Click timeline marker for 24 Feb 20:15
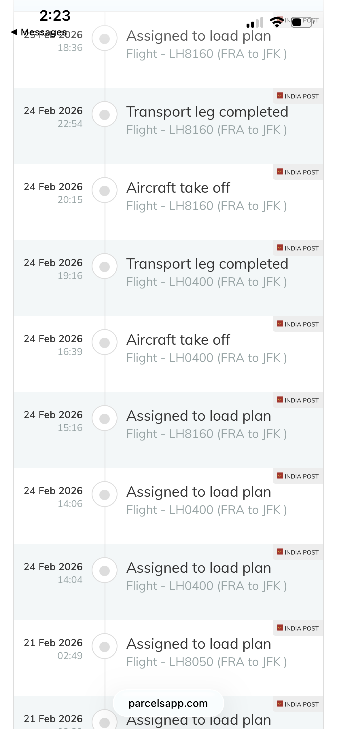337x729 pixels. coord(105,190)
